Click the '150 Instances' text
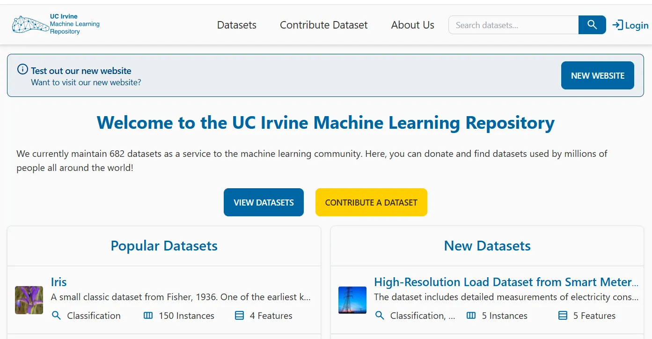Image resolution: width=652 pixels, height=339 pixels. point(187,316)
